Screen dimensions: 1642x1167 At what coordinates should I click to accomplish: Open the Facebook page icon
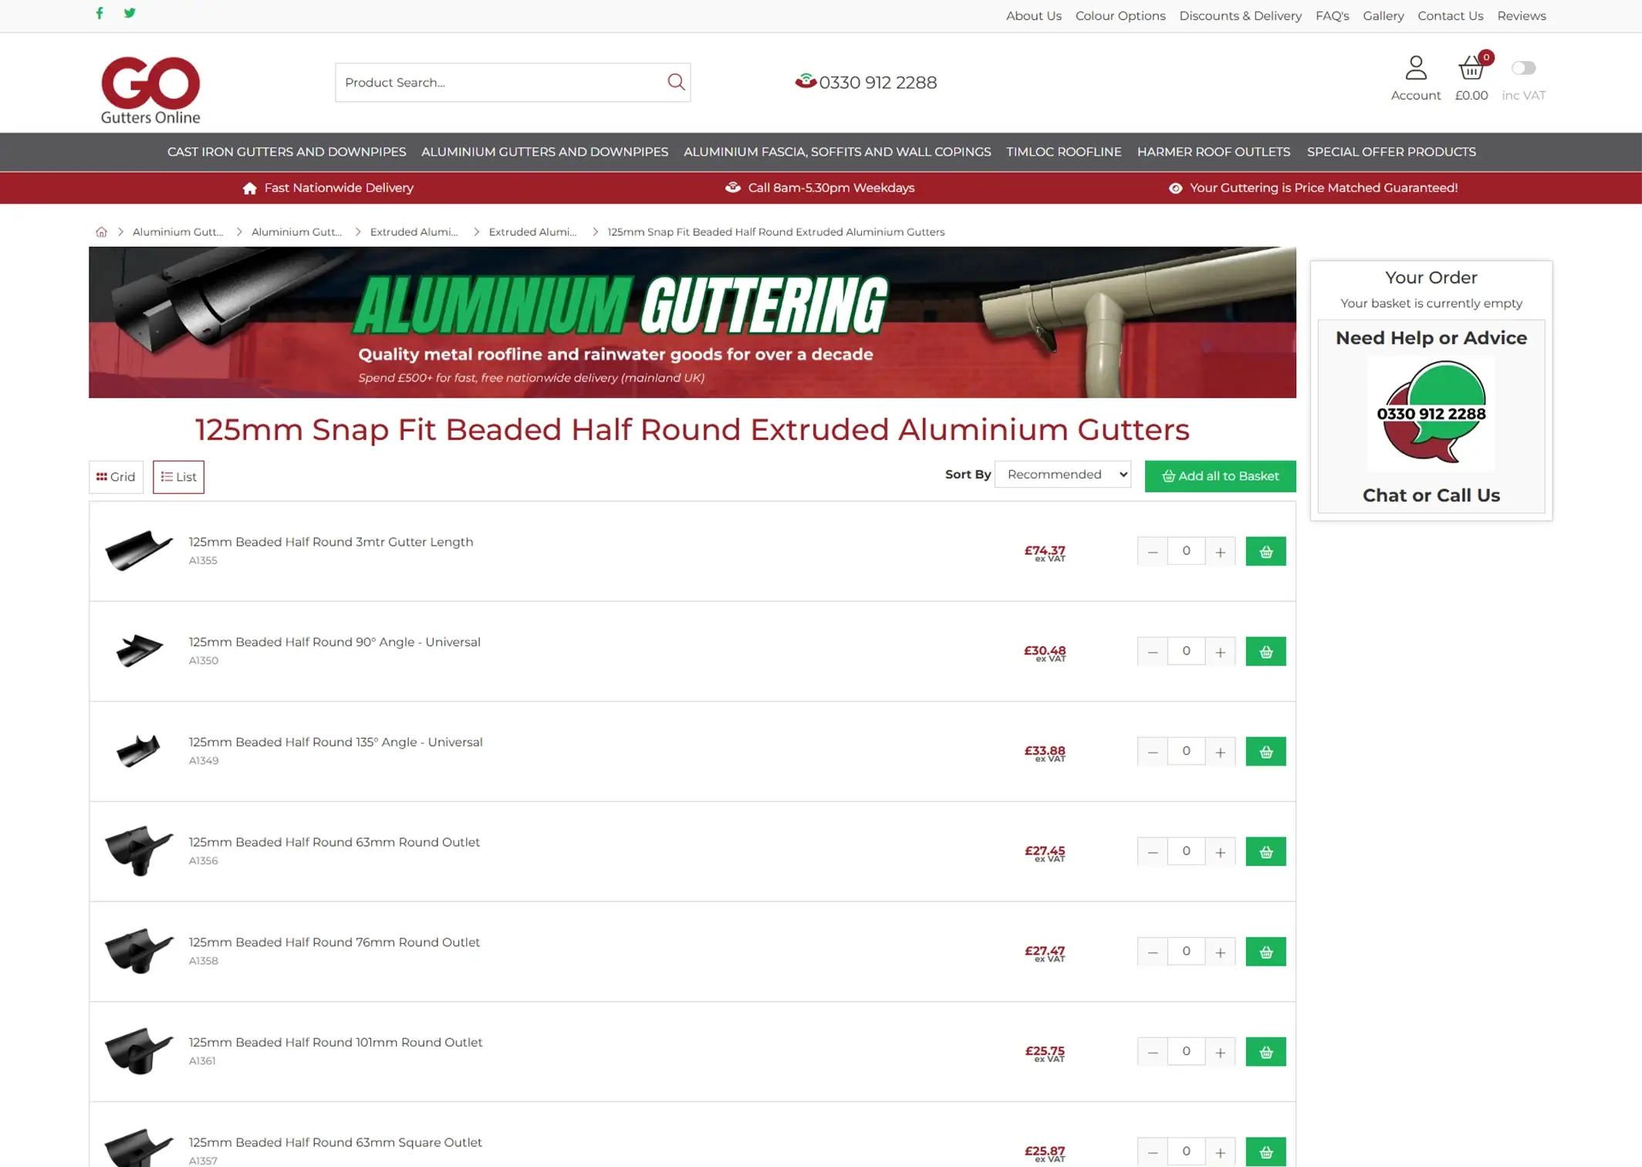click(x=100, y=13)
